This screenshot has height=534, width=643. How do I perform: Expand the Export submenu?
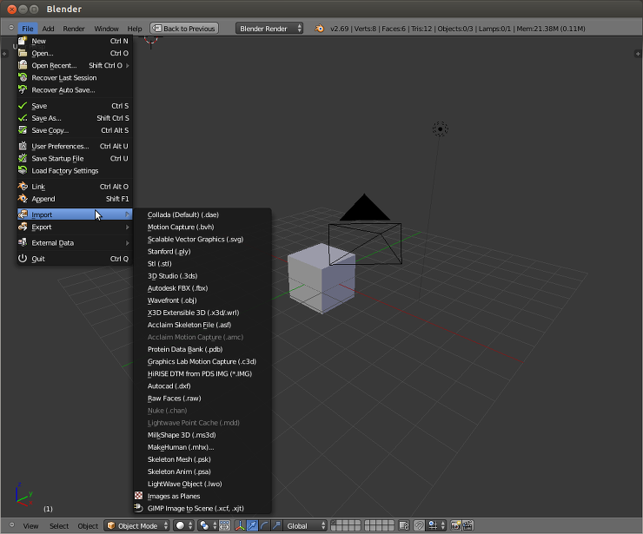75,227
